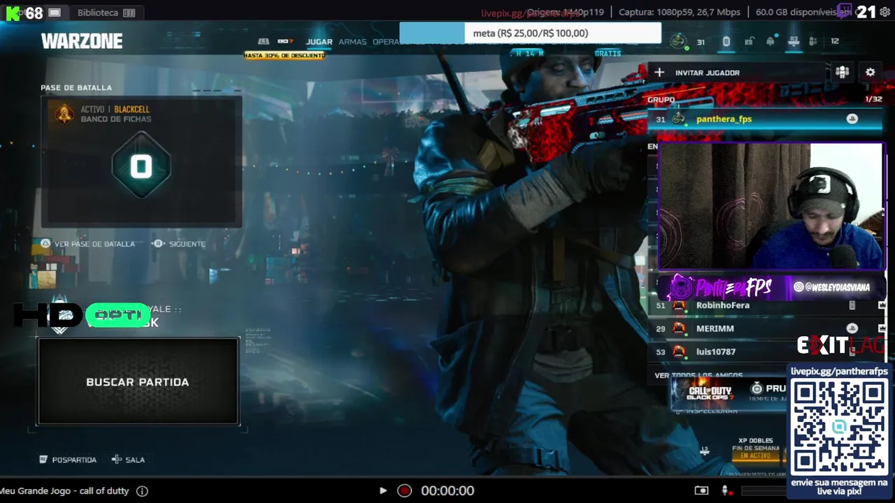Click the mobile device icon on RobinhoFera row

coord(852,305)
